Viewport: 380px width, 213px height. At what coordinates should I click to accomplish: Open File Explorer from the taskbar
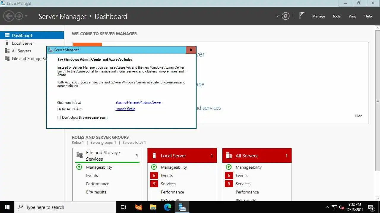coord(153,207)
